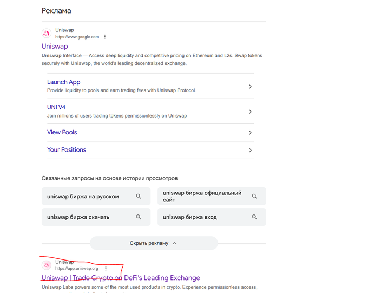Click 'Join millions of users trading tokens' text
The width and height of the screenshot is (368, 293).
[117, 116]
